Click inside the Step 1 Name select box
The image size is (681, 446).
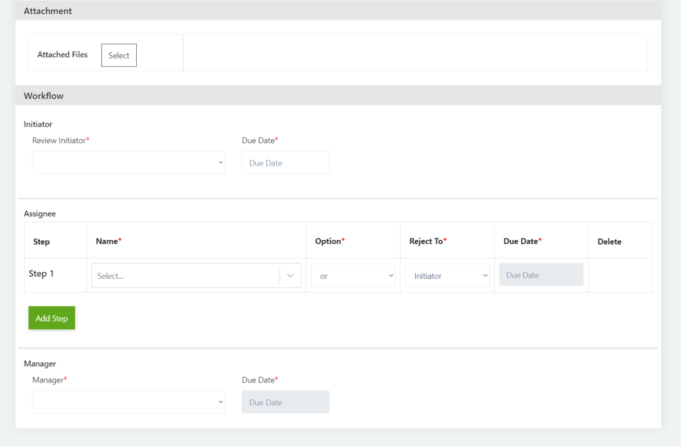184,275
